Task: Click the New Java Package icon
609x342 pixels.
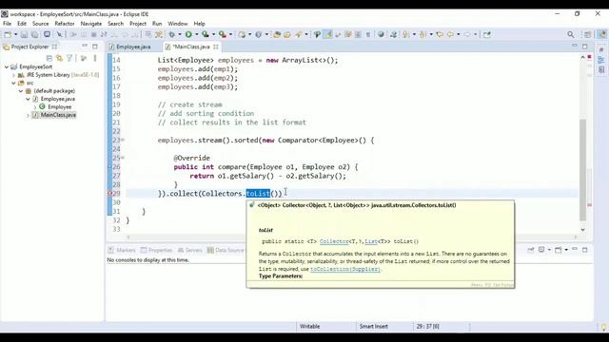Action: point(242,34)
